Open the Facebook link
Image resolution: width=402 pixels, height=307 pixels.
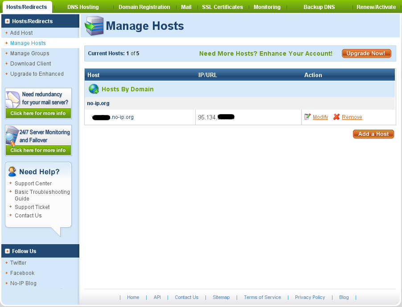tap(22, 273)
